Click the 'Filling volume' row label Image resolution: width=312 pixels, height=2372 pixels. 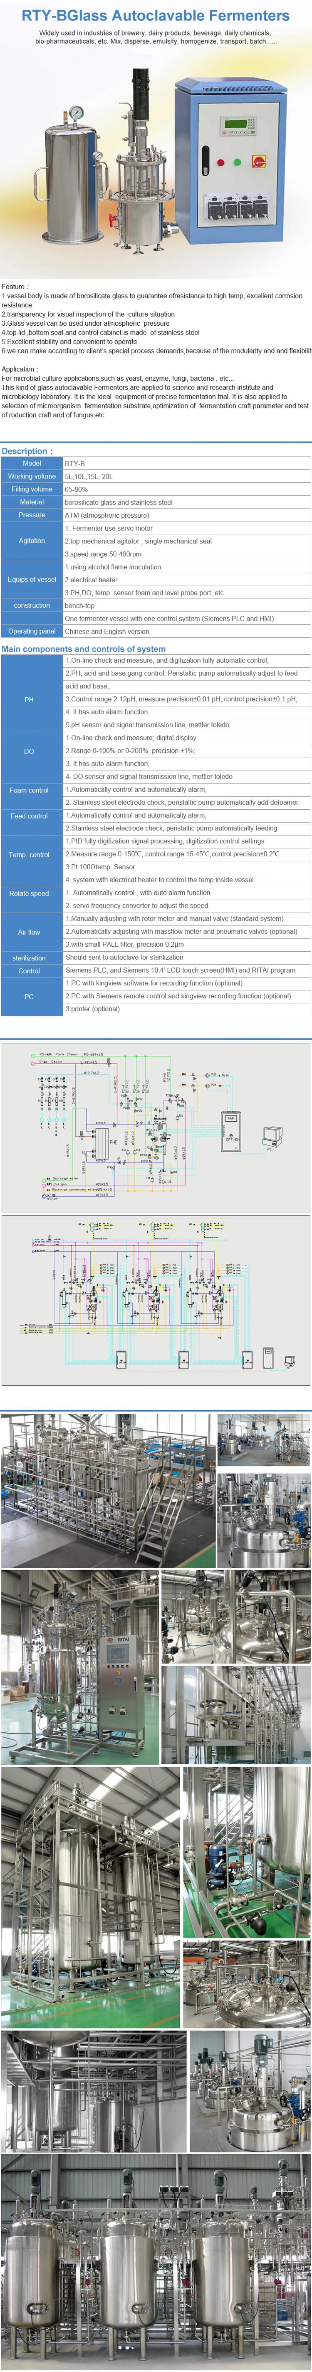[31, 489]
